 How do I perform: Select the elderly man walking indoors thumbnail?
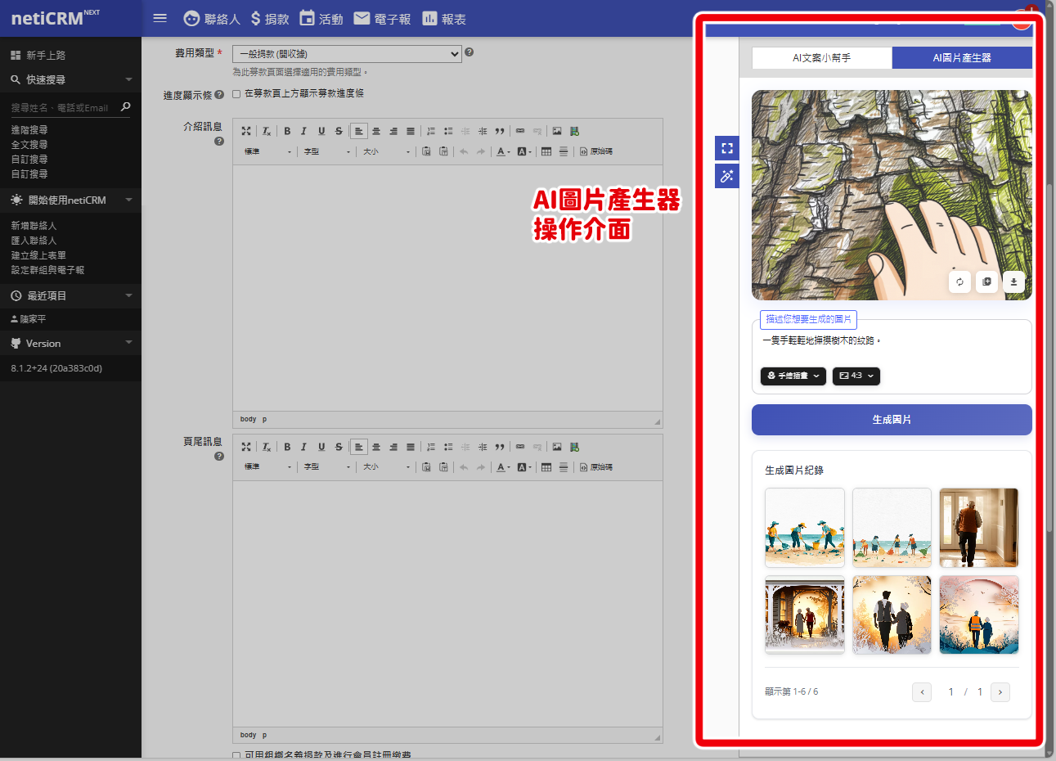[x=978, y=528]
